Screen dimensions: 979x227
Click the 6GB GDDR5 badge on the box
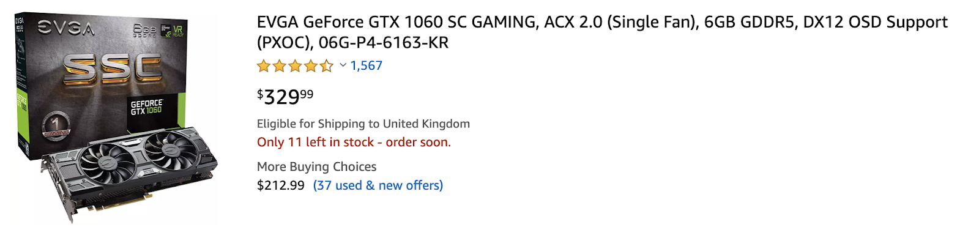pos(144,30)
